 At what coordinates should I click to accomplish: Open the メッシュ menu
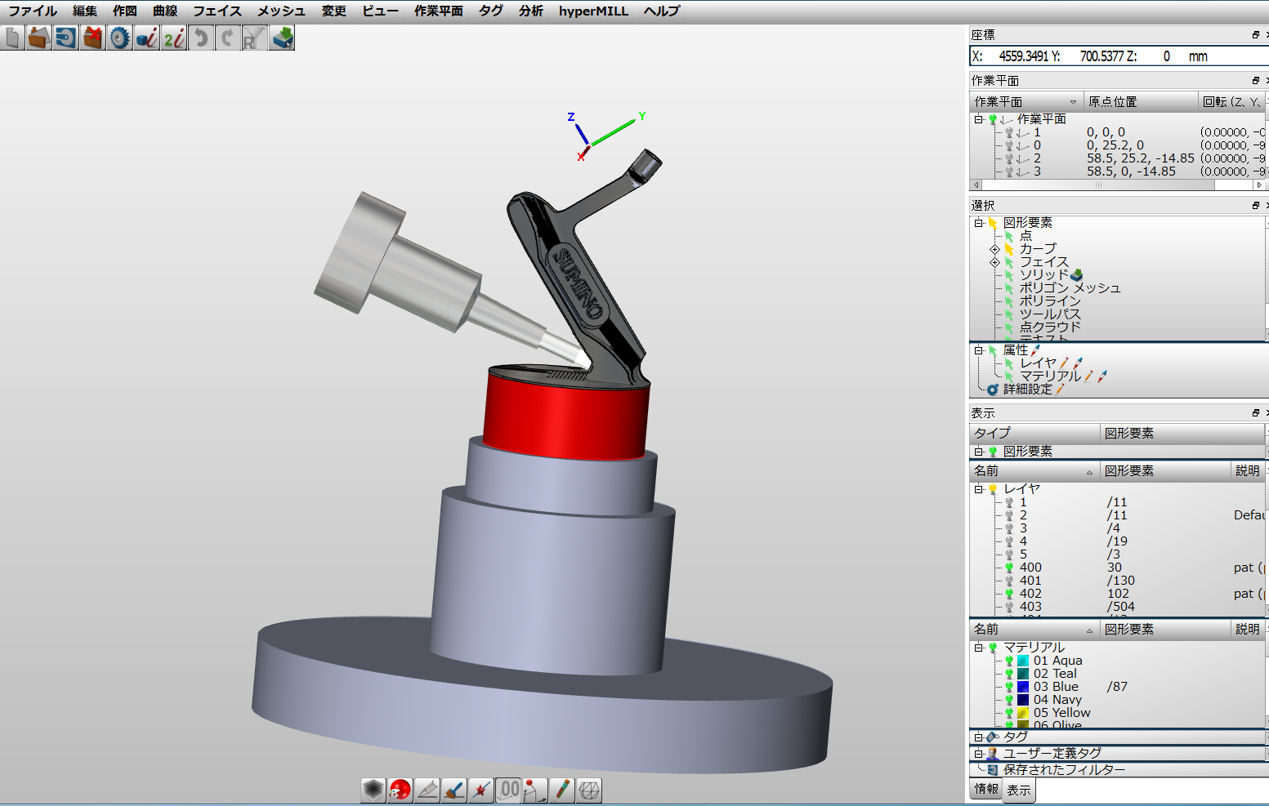pyautogui.click(x=282, y=11)
